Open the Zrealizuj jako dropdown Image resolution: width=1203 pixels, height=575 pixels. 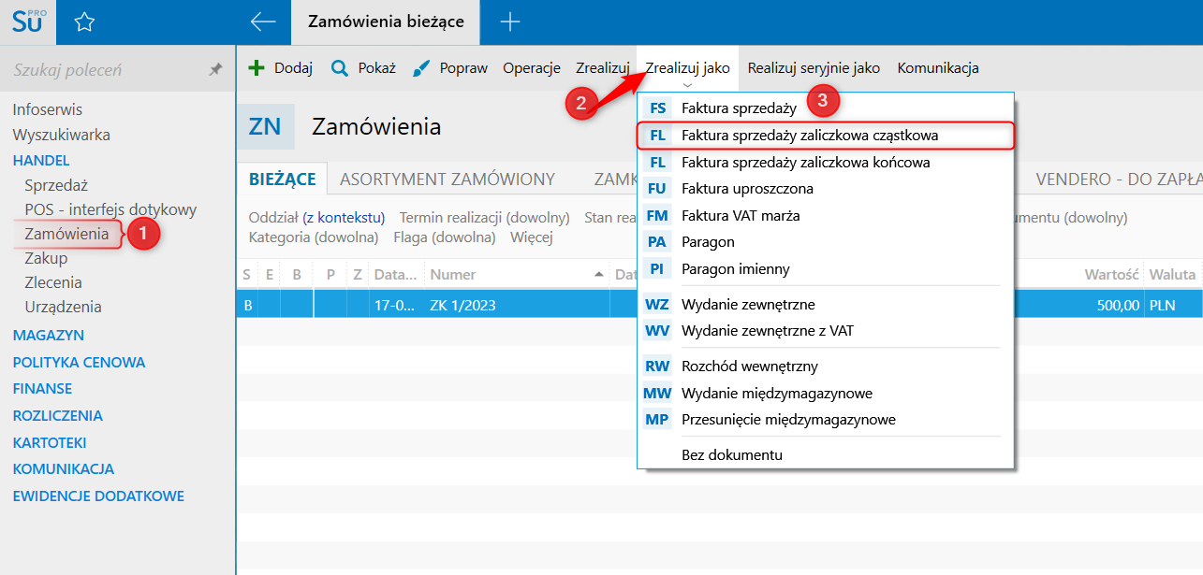tap(687, 68)
